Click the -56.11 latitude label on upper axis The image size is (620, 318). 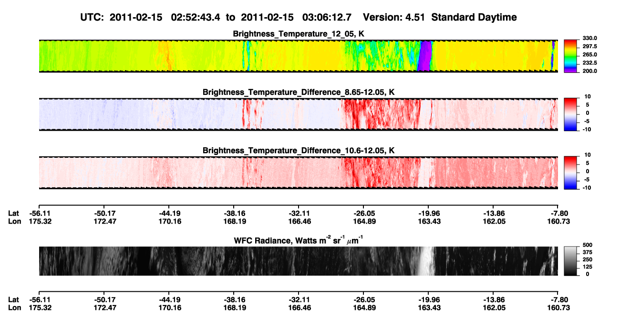tap(39, 213)
